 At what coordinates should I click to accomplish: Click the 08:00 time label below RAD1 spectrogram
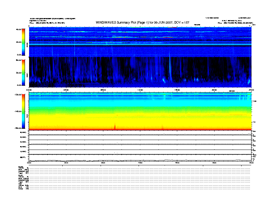pos(103,90)
